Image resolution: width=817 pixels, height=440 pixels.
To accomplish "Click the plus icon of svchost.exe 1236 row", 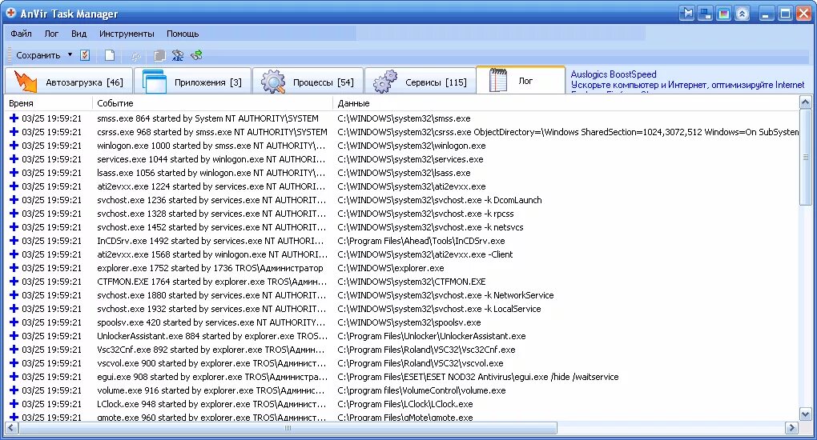I will tap(14, 199).
